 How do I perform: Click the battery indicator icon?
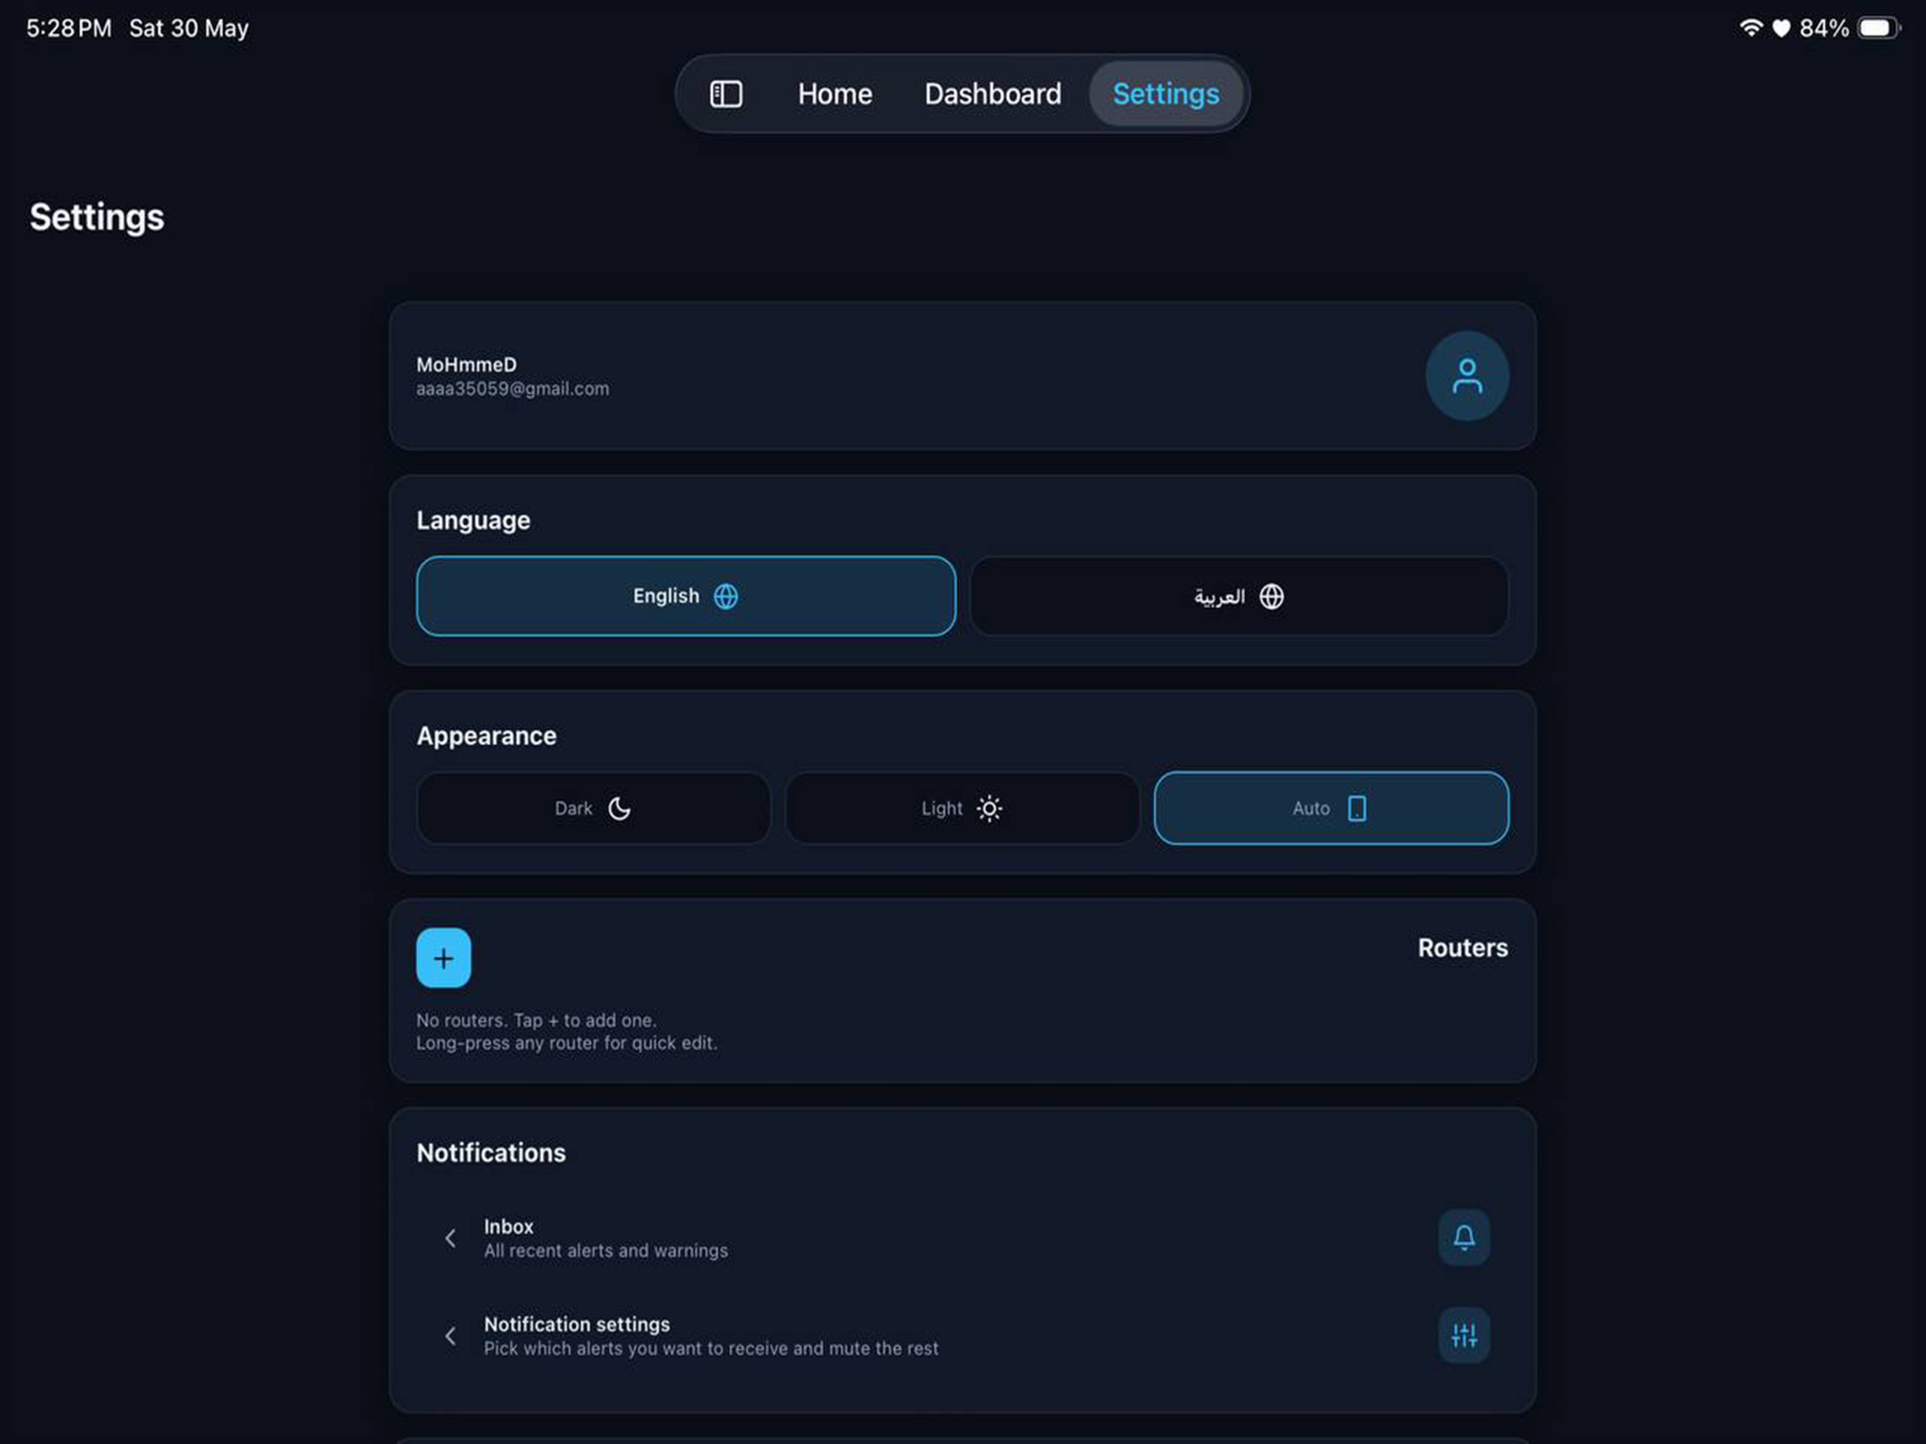coord(1878,28)
